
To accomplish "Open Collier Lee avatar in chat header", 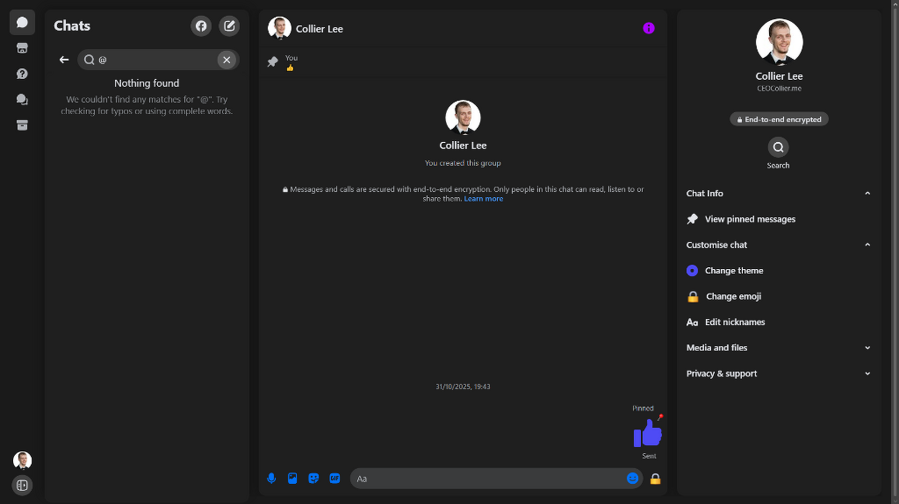I will click(279, 29).
